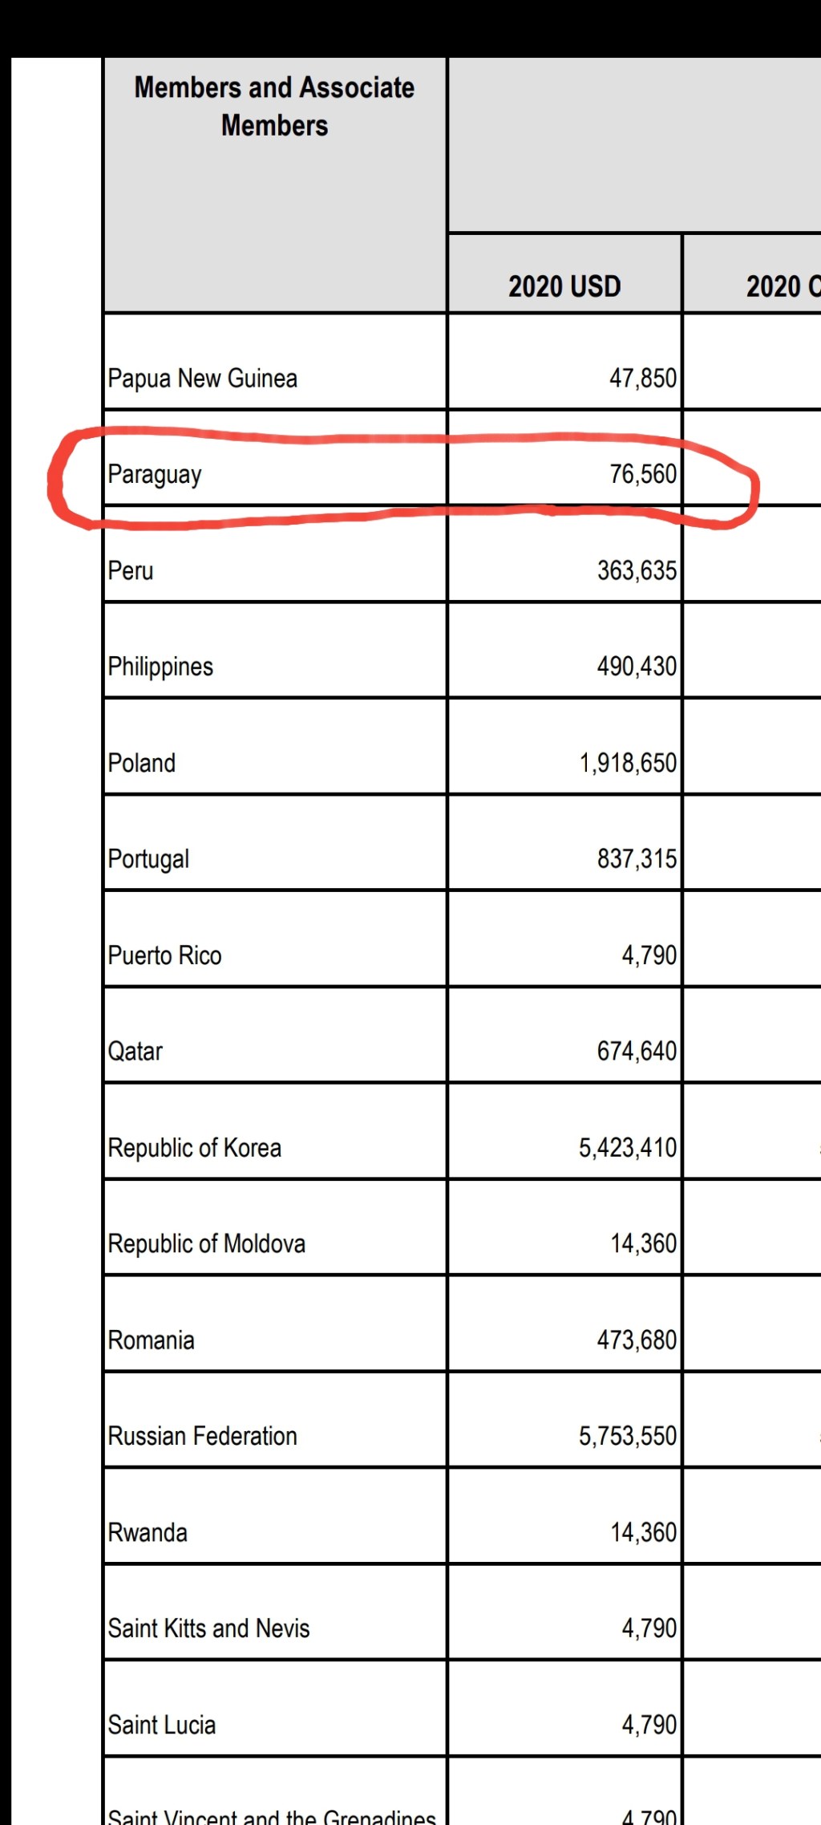
Task: Select Paraguay's 76,560 value
Action: 642,474
